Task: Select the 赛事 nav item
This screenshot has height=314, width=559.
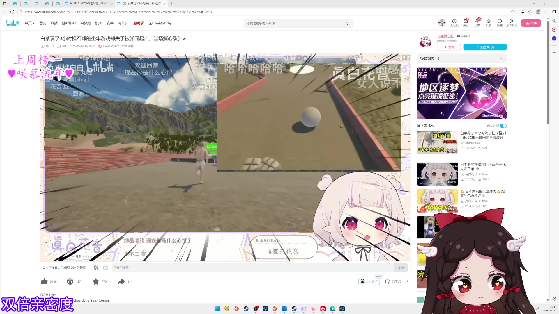Action: [x=110, y=23]
